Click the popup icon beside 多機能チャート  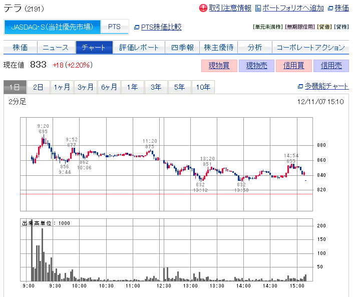(300, 86)
